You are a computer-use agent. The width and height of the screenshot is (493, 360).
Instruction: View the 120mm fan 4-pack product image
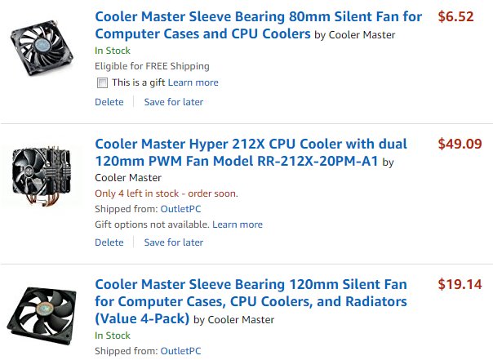[x=41, y=313]
